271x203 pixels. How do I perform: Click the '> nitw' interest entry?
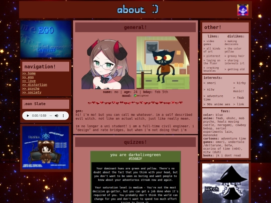pos(209,90)
